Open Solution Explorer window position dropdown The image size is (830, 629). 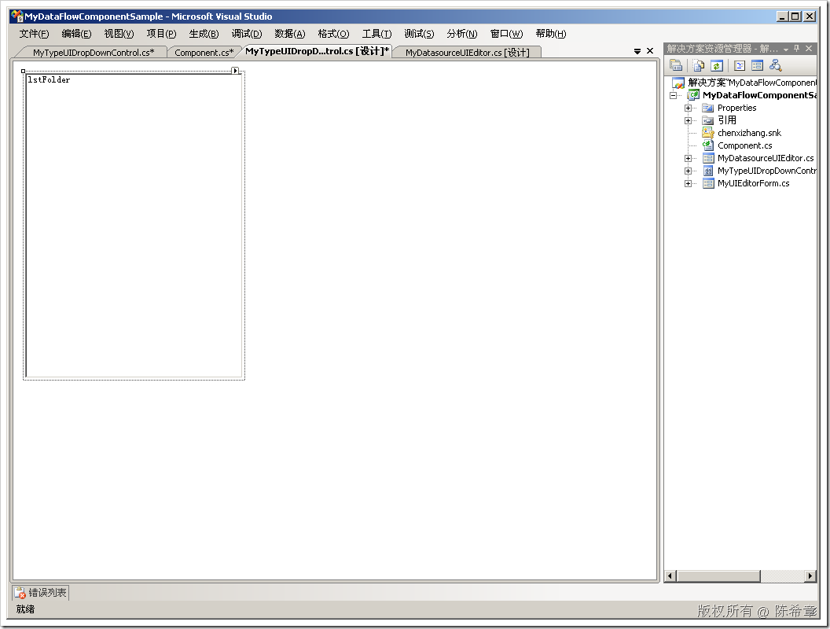pos(786,50)
